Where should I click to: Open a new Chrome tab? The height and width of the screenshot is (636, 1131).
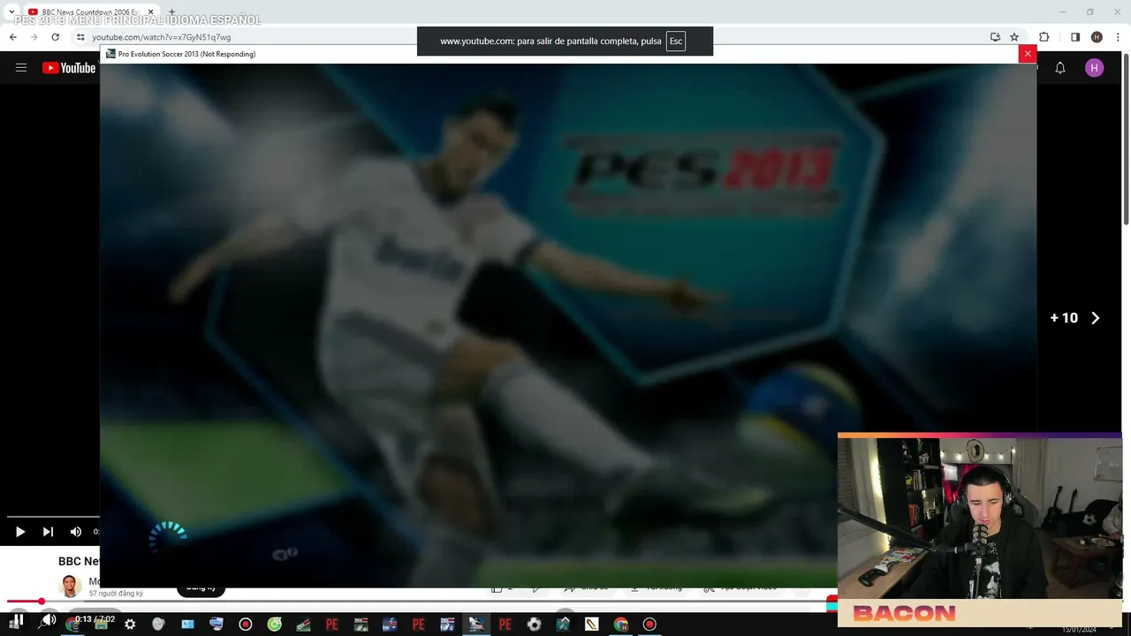(171, 12)
